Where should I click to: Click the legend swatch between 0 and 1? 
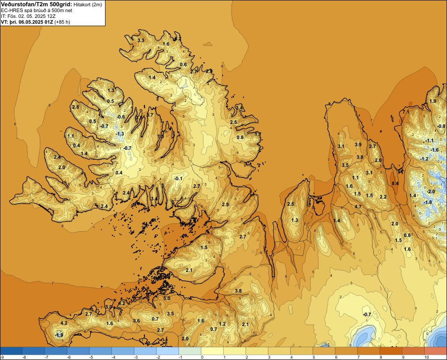click(x=212, y=351)
